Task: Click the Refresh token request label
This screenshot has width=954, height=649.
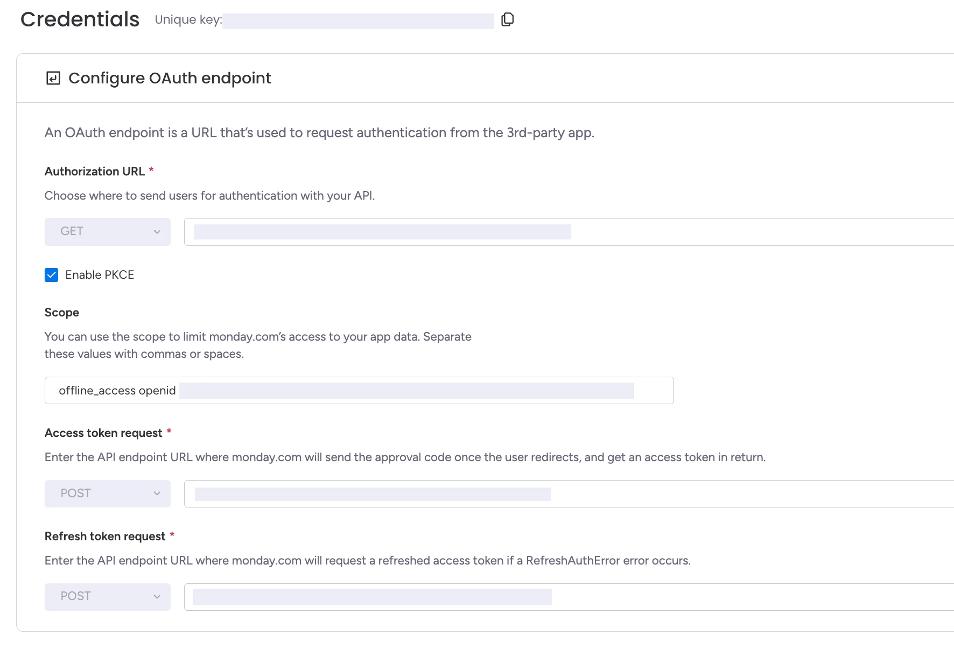Action: pyautogui.click(x=105, y=537)
